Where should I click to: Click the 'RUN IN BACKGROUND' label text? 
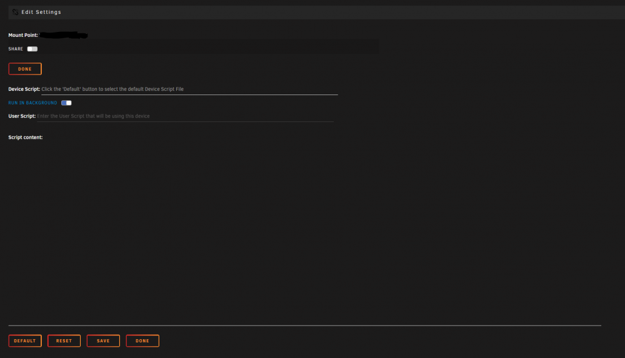[32, 103]
